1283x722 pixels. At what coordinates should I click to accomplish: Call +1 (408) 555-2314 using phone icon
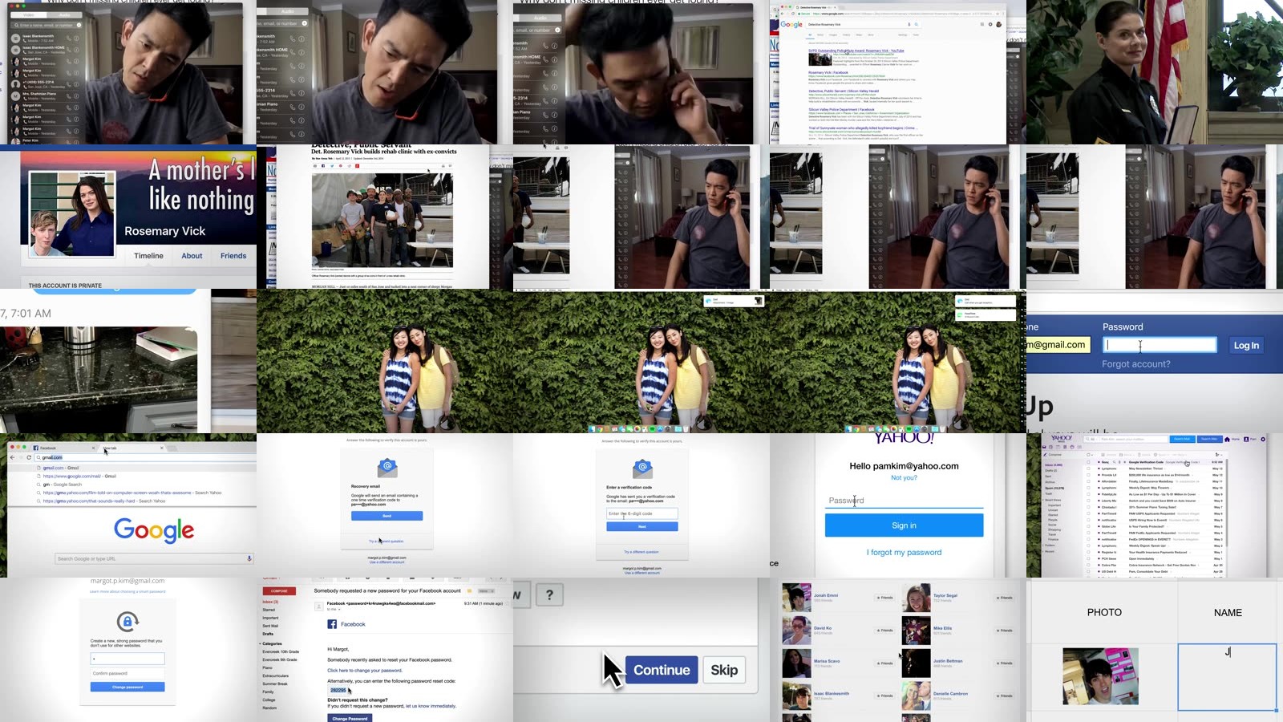pyautogui.click(x=69, y=84)
